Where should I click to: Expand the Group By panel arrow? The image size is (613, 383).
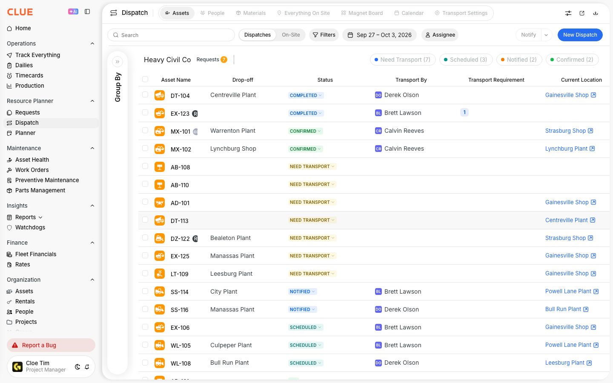117,62
